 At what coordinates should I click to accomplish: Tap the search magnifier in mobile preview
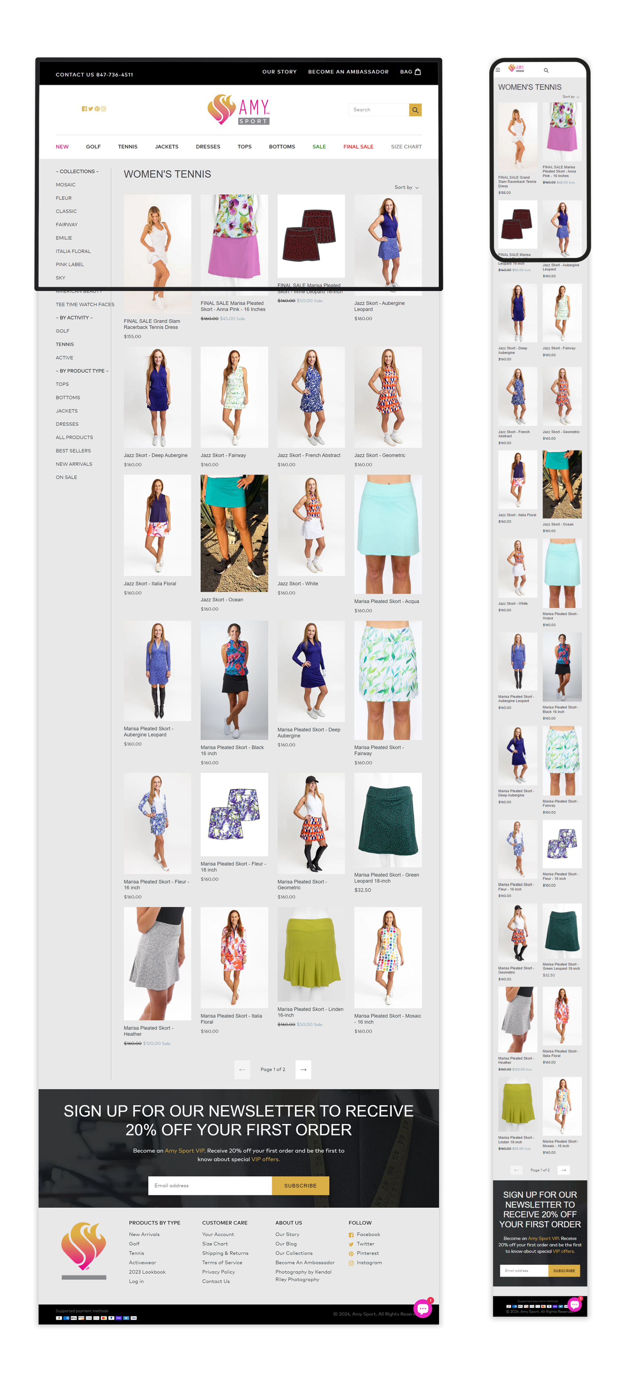(x=546, y=71)
